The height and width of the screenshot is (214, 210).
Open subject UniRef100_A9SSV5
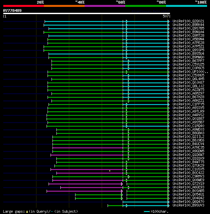coord(188,108)
